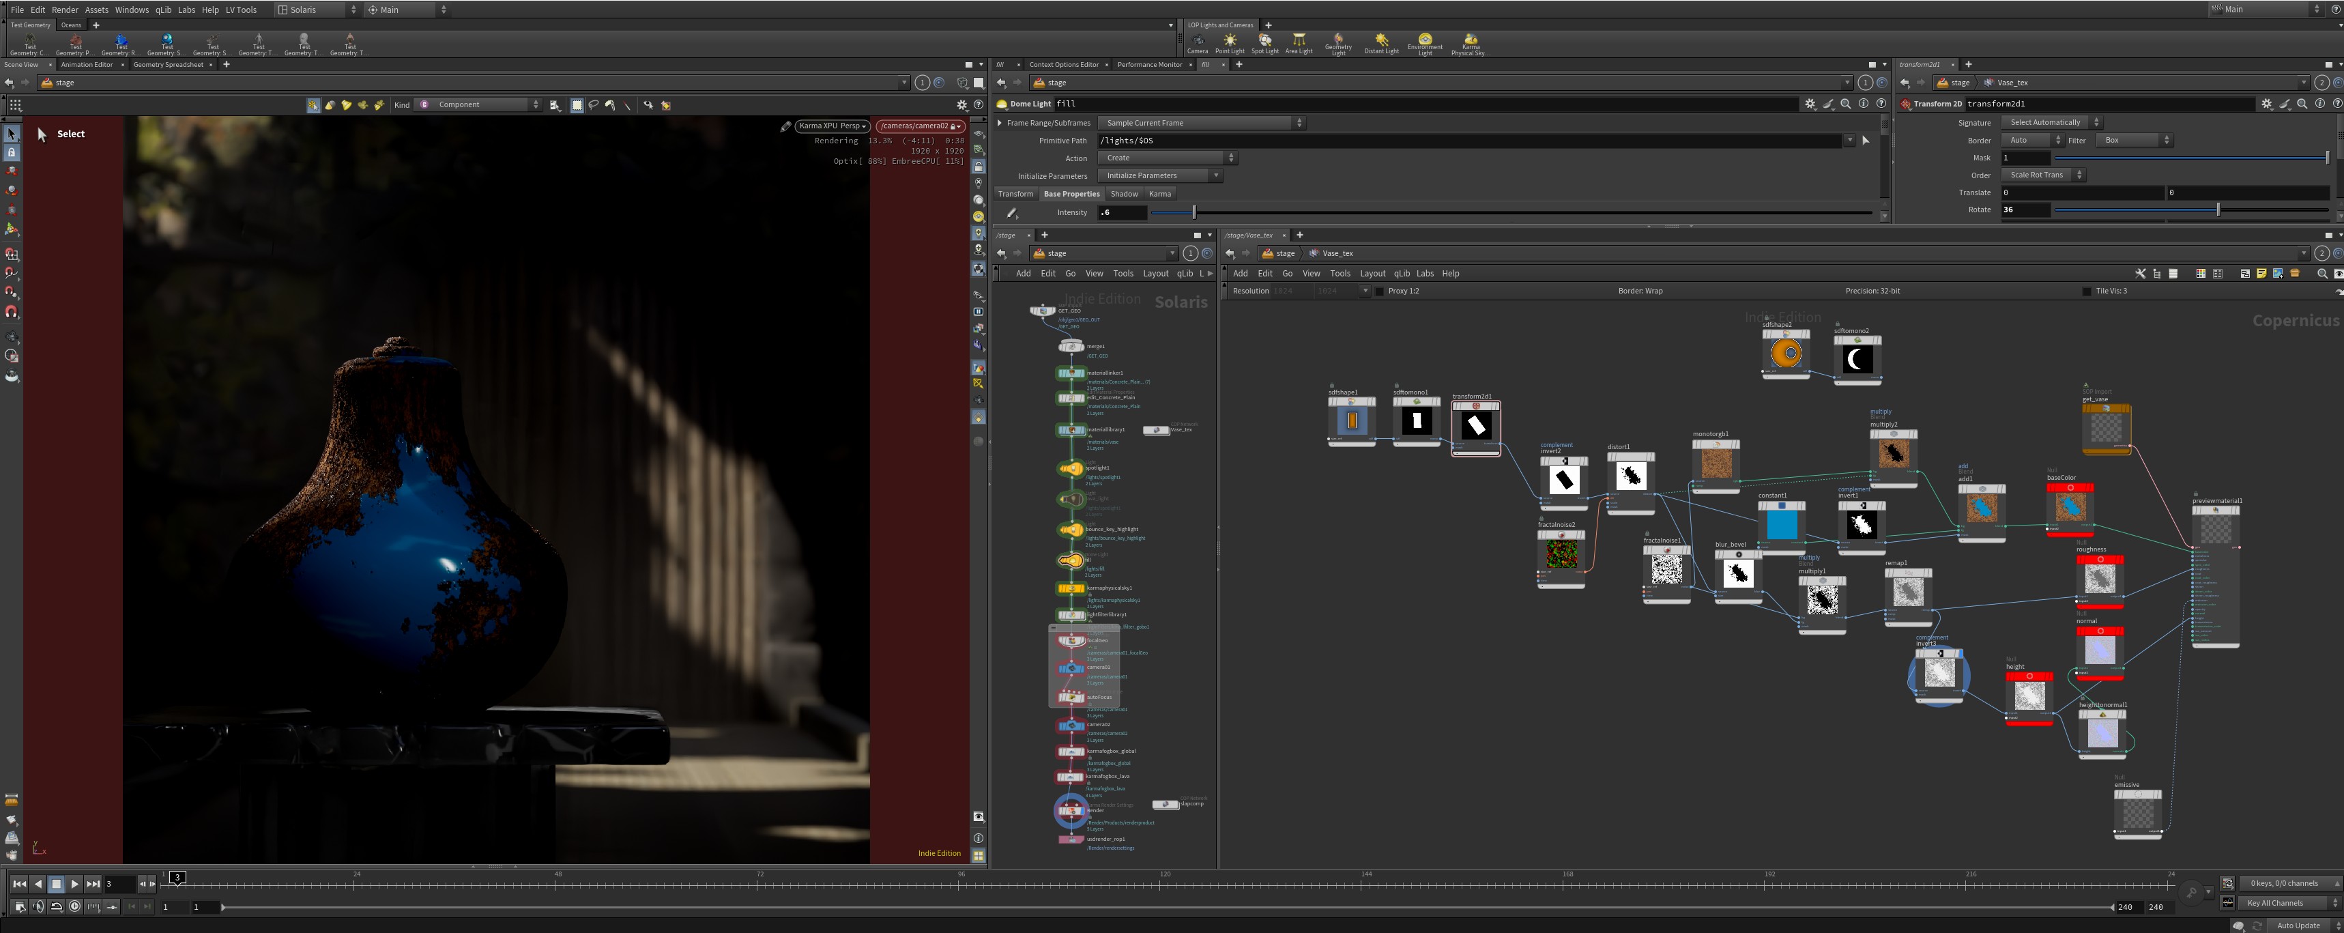Open the Karma XPU Persp viewport menu

(832, 126)
